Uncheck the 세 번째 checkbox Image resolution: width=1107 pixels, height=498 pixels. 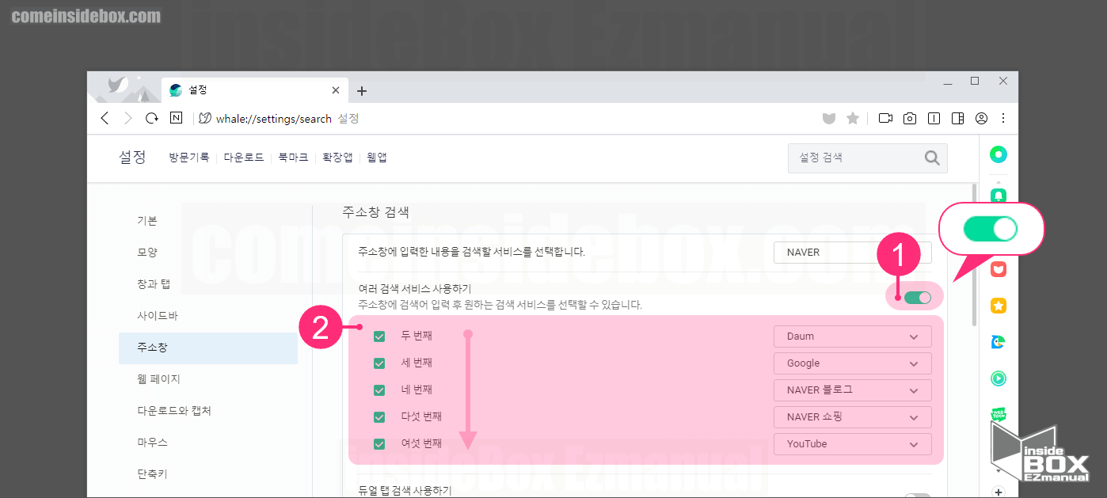[379, 363]
